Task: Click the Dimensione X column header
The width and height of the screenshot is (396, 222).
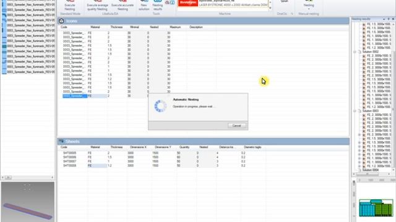Action: pos(138,147)
